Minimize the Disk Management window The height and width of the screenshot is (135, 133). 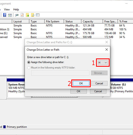coord(127,3)
